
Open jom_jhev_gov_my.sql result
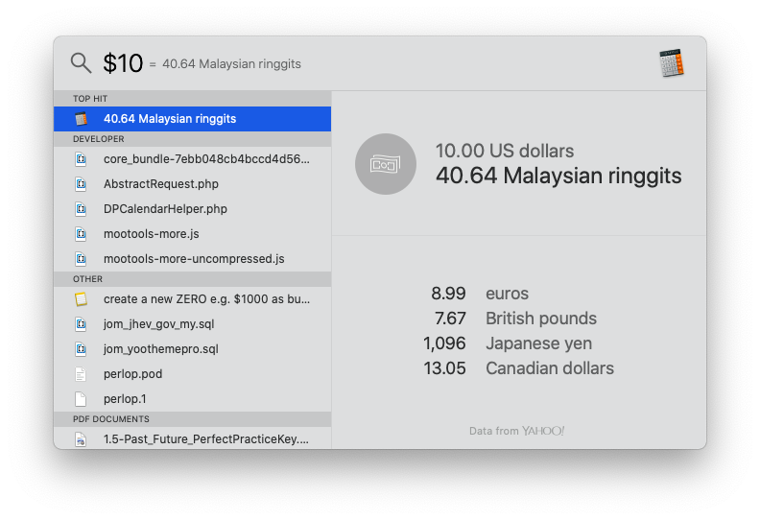click(193, 324)
